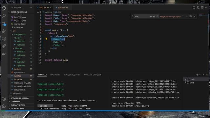Open the Explorer view in the activity bar
This screenshot has height=118, width=210.
point(4,8)
